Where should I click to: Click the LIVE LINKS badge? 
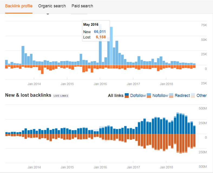[x=61, y=96]
